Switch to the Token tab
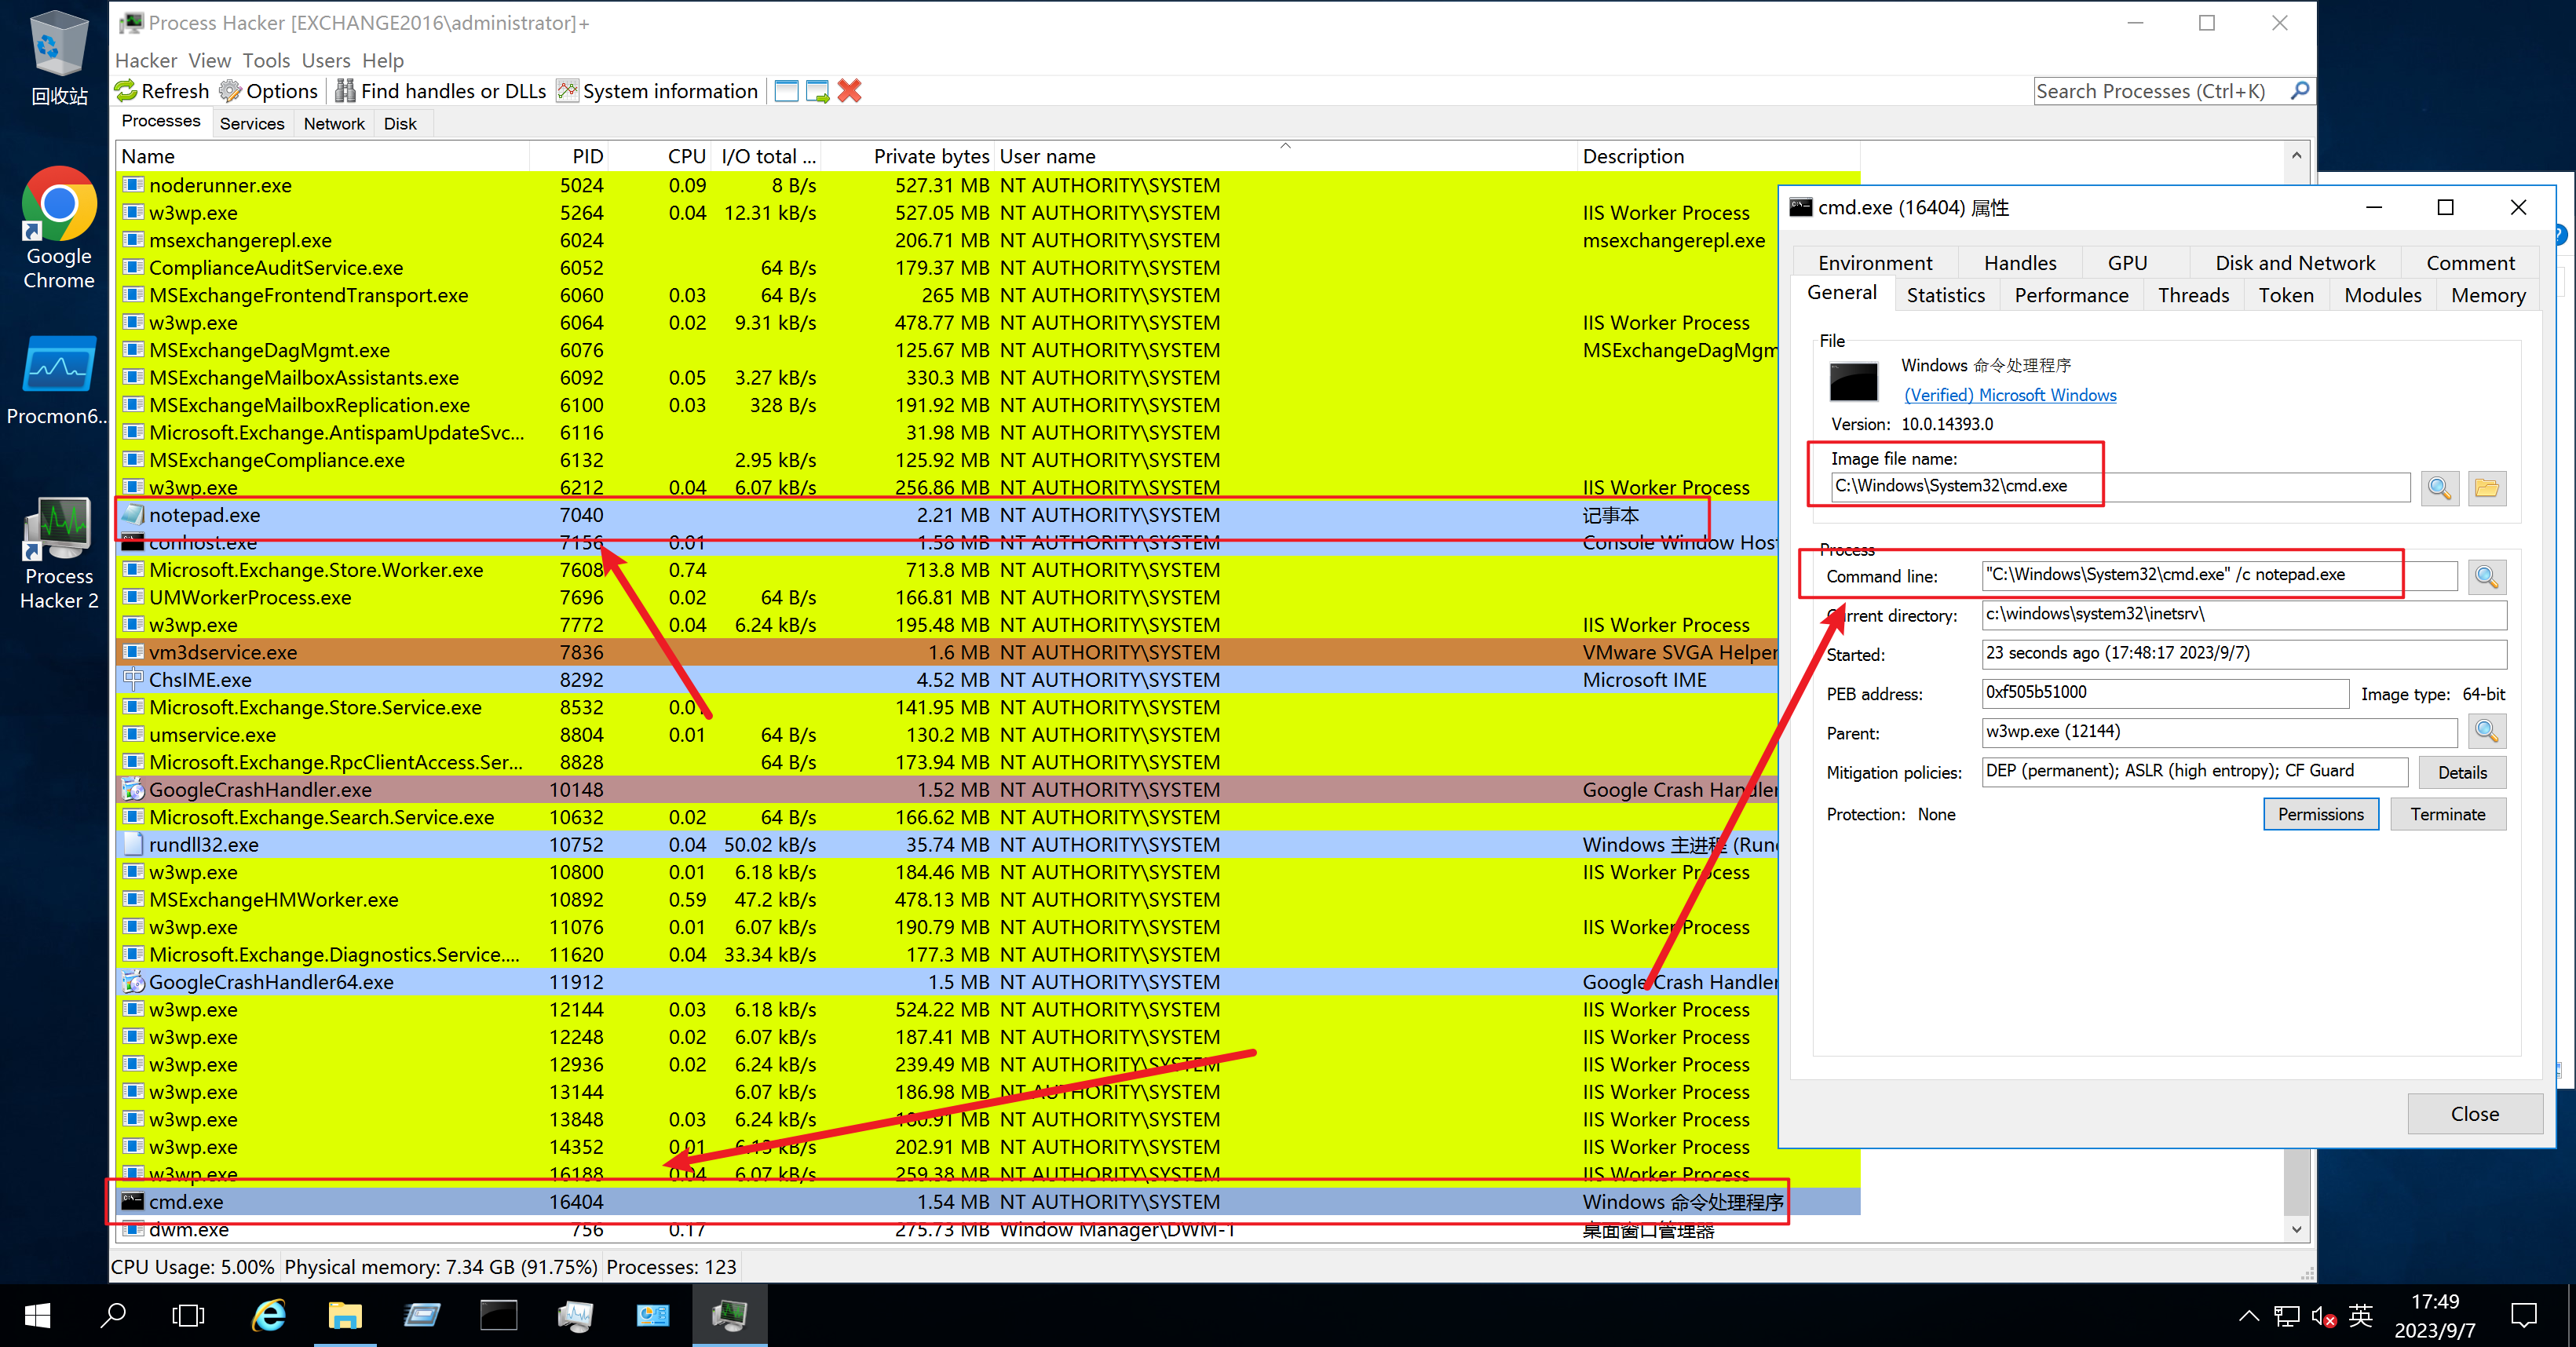This screenshot has width=2576, height=1347. coord(2286,295)
